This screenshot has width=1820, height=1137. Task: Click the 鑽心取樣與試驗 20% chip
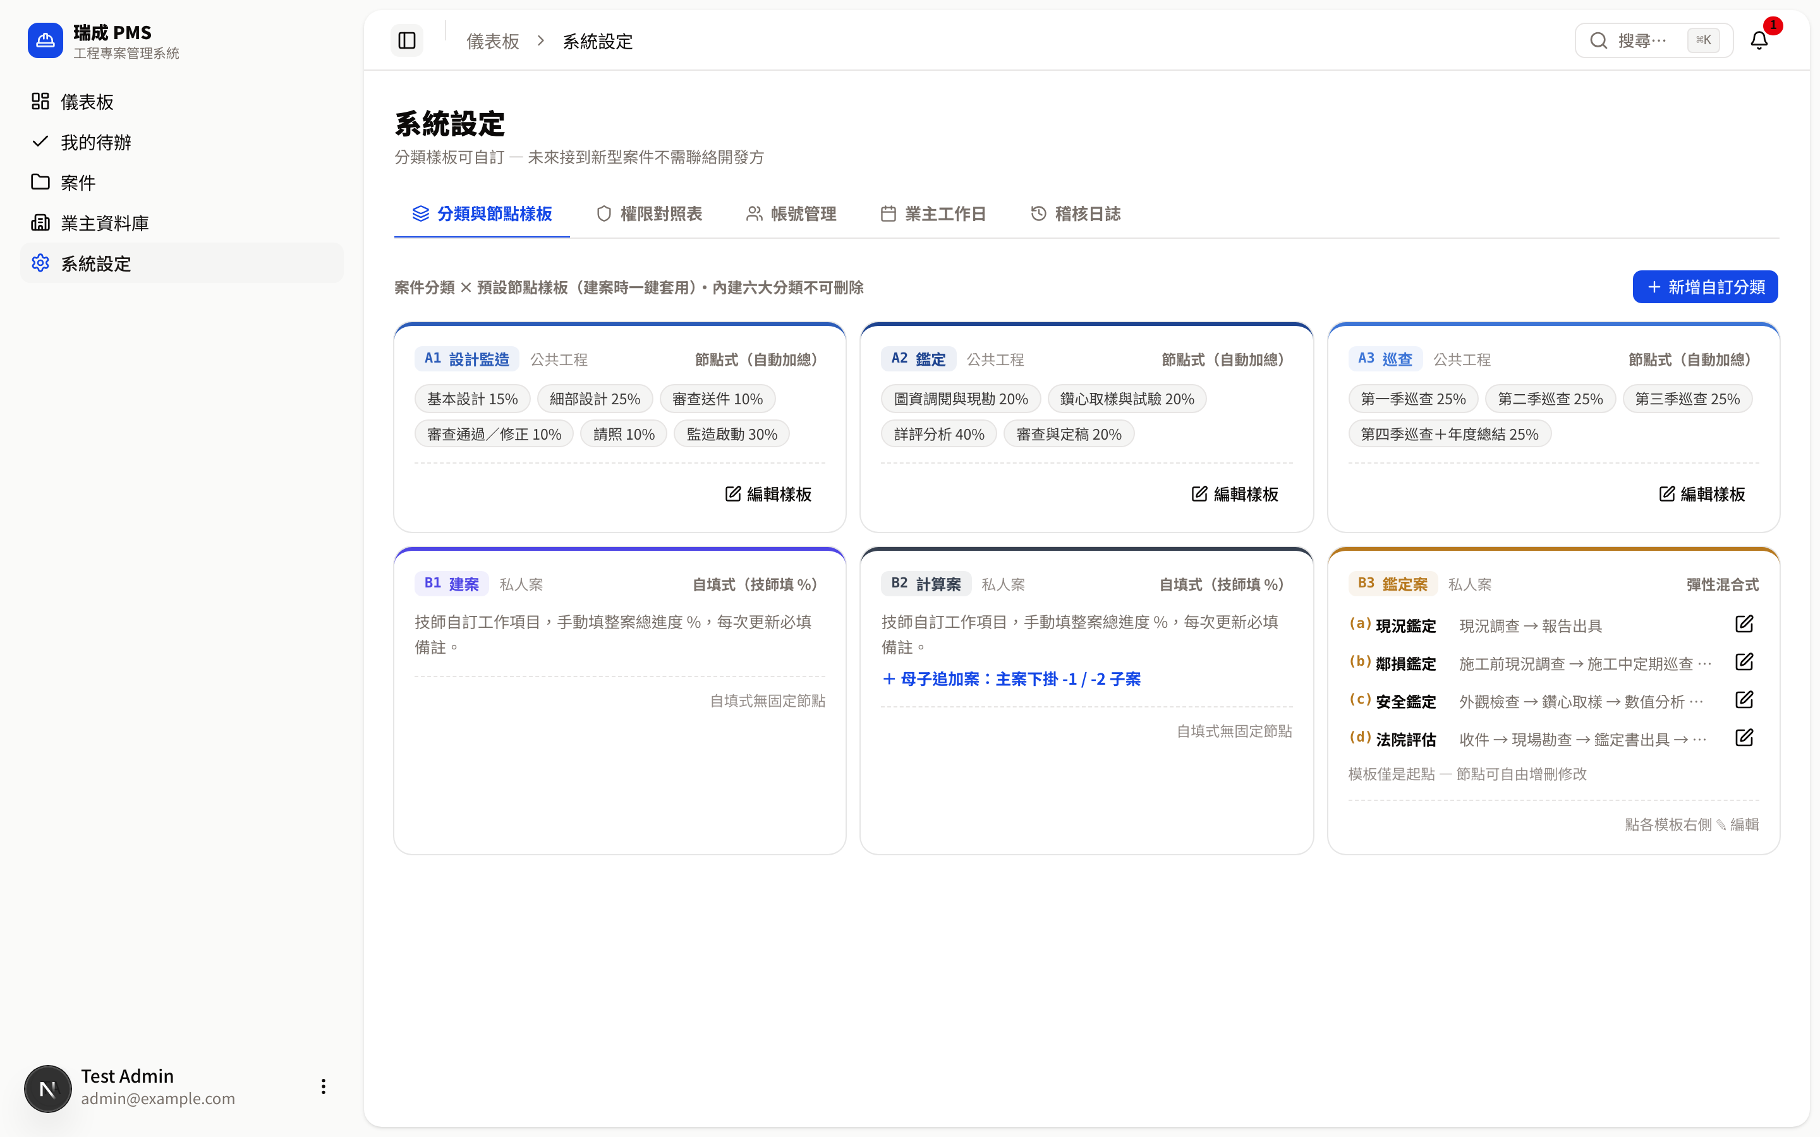pyautogui.click(x=1127, y=399)
